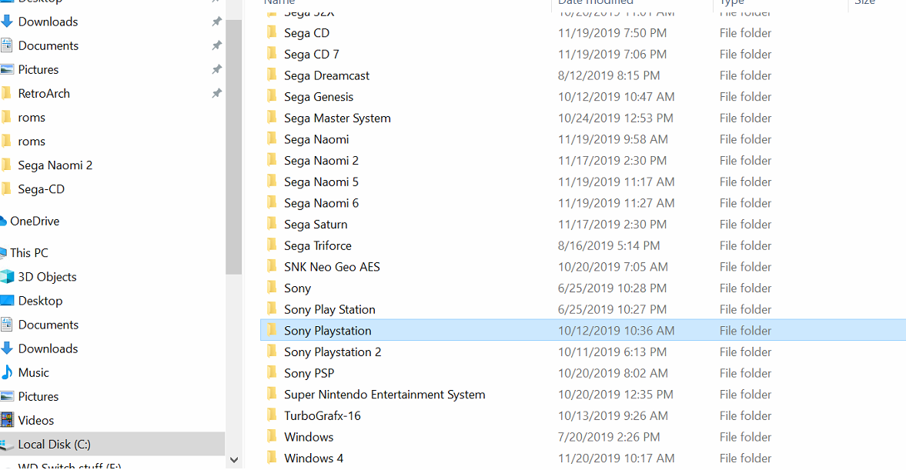Select the Sony Play Station folder
The width and height of the screenshot is (906, 470).
point(329,309)
